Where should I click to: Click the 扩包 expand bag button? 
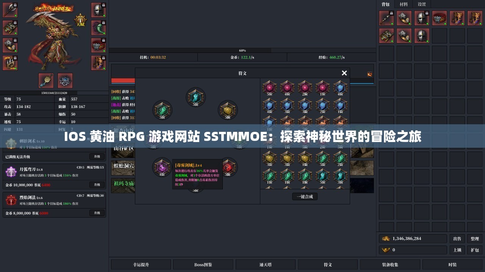coord(475,250)
